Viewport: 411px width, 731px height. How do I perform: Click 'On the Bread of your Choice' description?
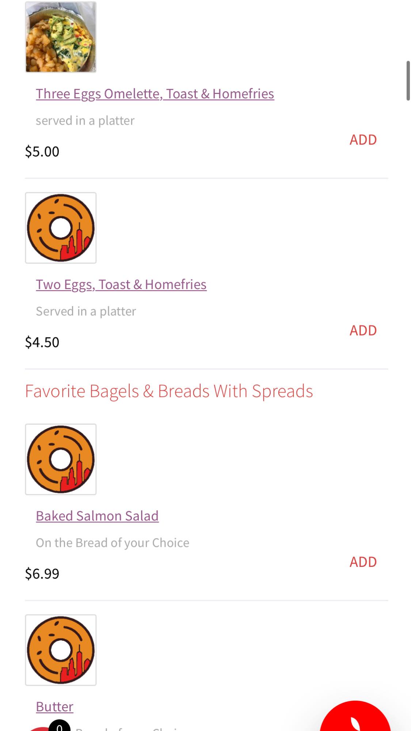(113, 543)
